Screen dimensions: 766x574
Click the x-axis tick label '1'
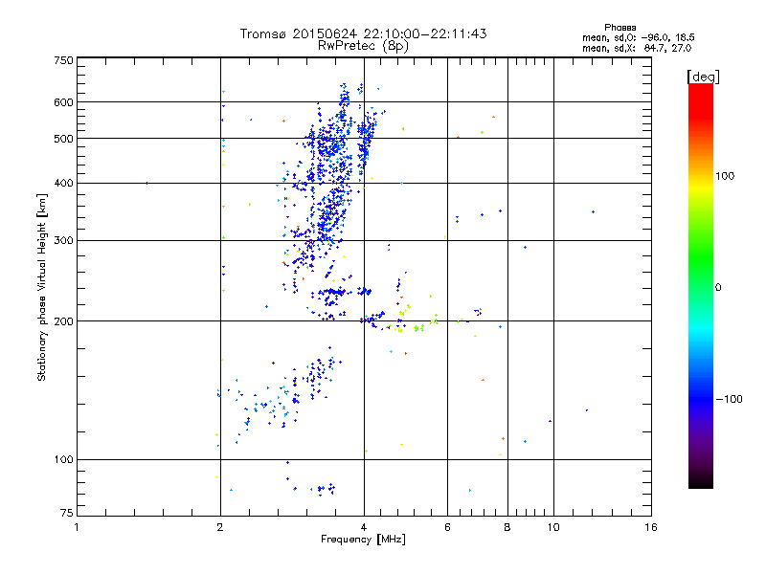(x=77, y=527)
